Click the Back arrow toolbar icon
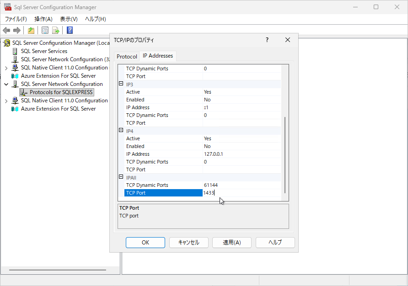 point(6,31)
